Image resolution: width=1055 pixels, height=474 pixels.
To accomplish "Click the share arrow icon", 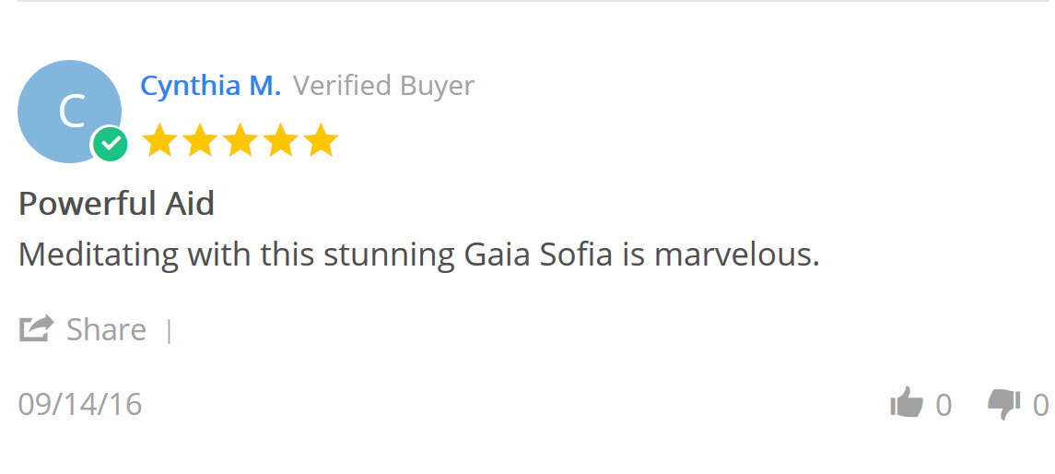I will point(36,328).
